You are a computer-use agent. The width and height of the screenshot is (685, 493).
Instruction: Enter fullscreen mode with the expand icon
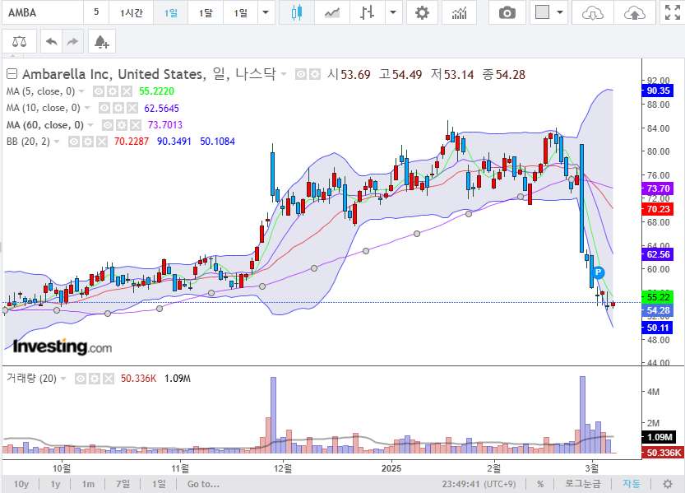click(673, 12)
